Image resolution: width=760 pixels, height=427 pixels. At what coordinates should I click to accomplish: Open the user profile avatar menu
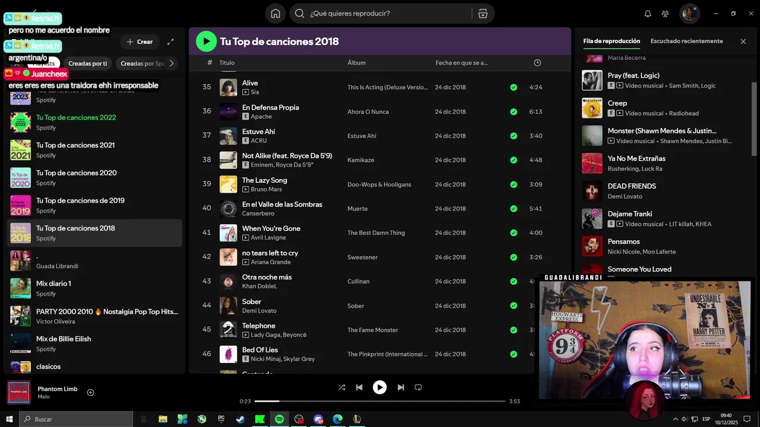click(689, 14)
